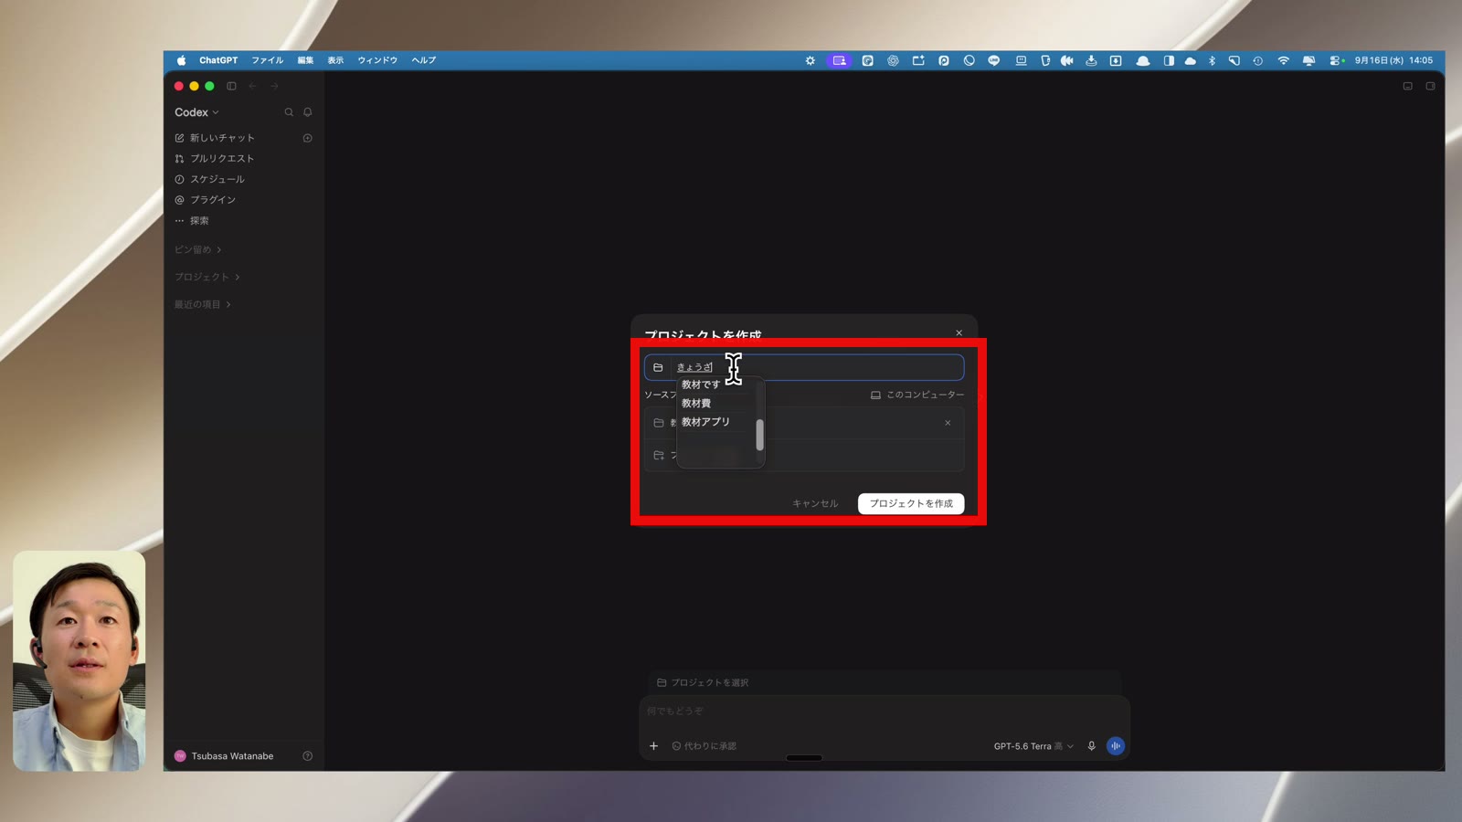Click the gear icon in menu bar
Image resolution: width=1462 pixels, height=822 pixels.
(x=810, y=60)
